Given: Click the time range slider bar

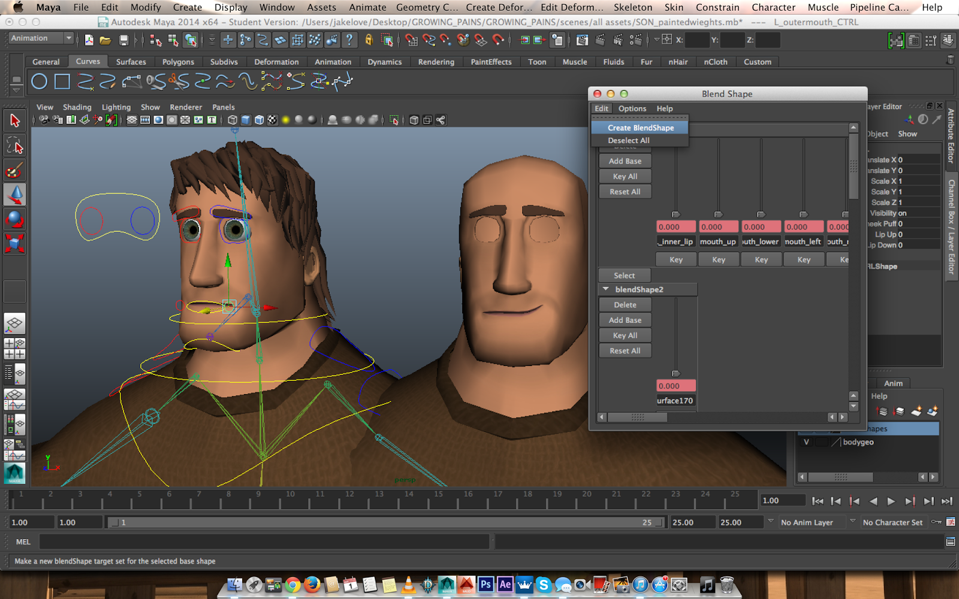Looking at the screenshot, I should pos(387,522).
